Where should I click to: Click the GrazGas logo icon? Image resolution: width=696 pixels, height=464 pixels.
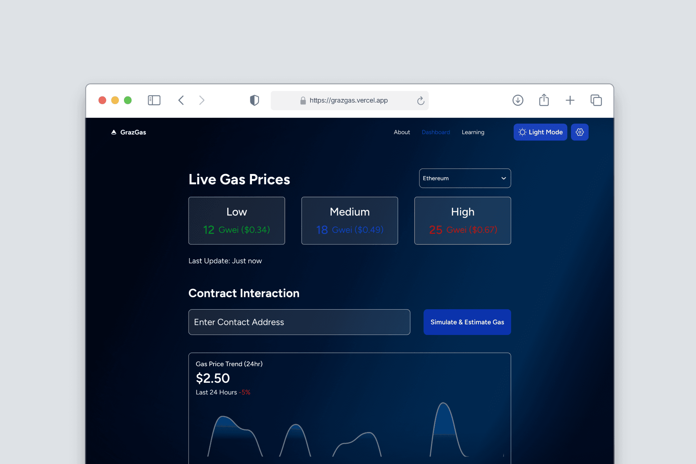point(114,132)
